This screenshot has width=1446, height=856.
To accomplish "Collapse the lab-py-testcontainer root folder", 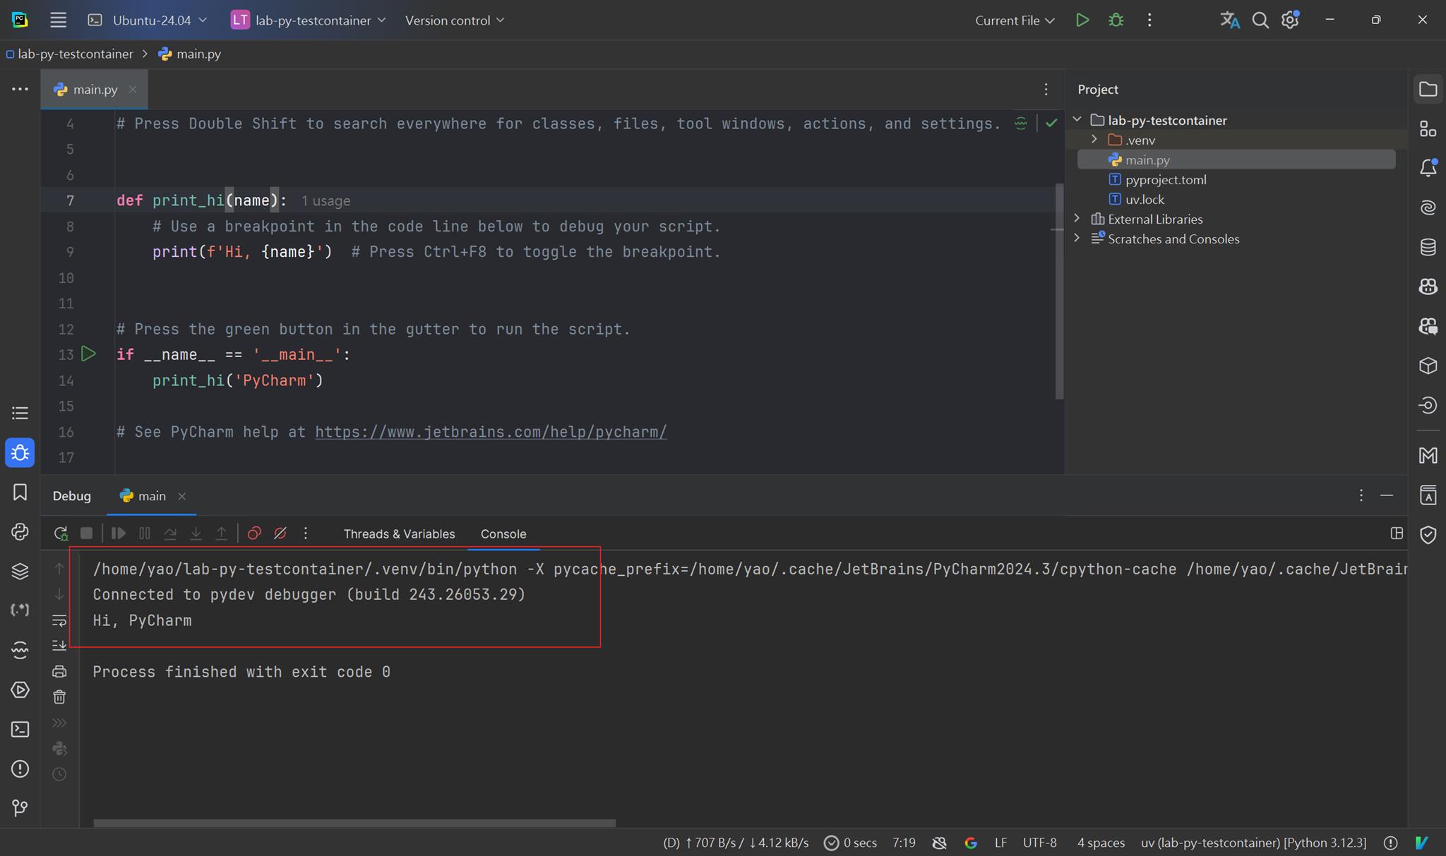I will (1077, 120).
